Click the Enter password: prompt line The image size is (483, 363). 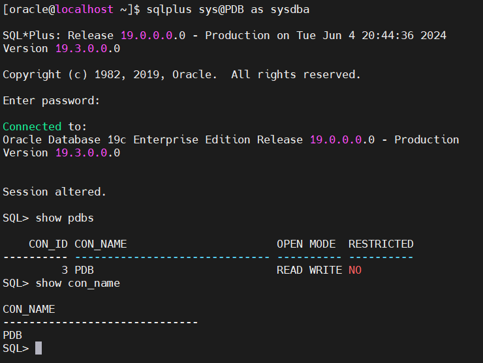[52, 100]
